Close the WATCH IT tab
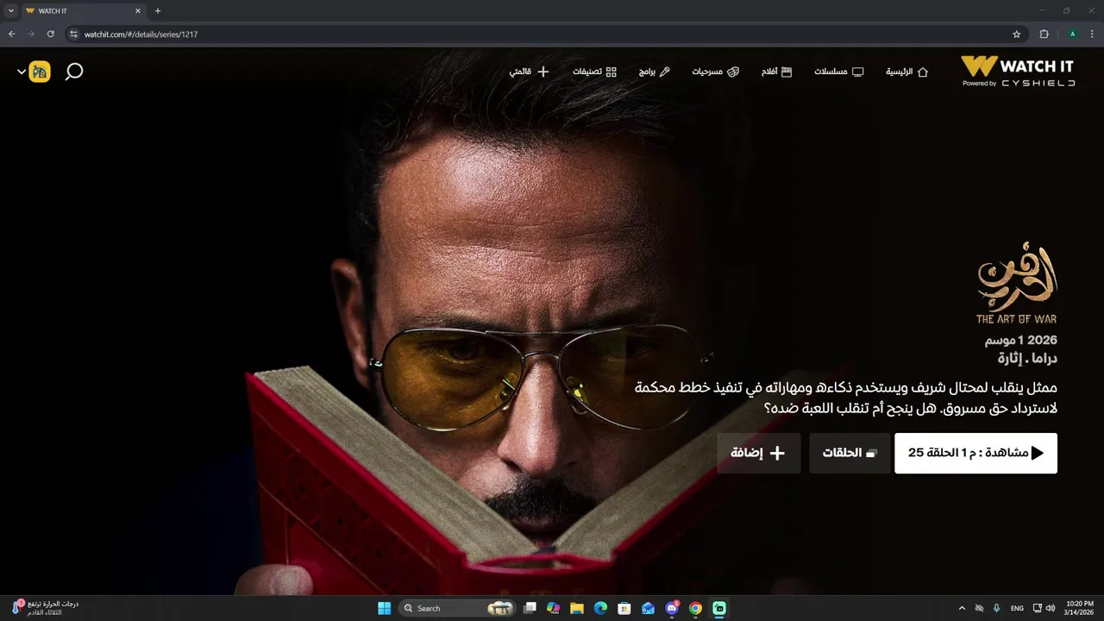The height and width of the screenshot is (621, 1104). click(137, 11)
